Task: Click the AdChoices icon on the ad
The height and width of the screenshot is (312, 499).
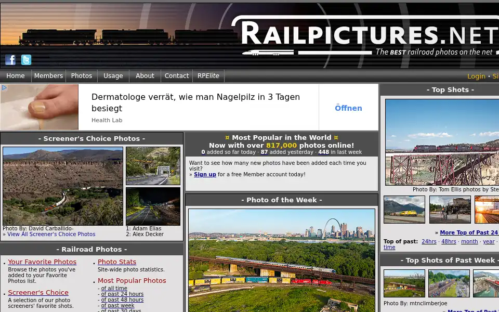Action: coord(4,87)
